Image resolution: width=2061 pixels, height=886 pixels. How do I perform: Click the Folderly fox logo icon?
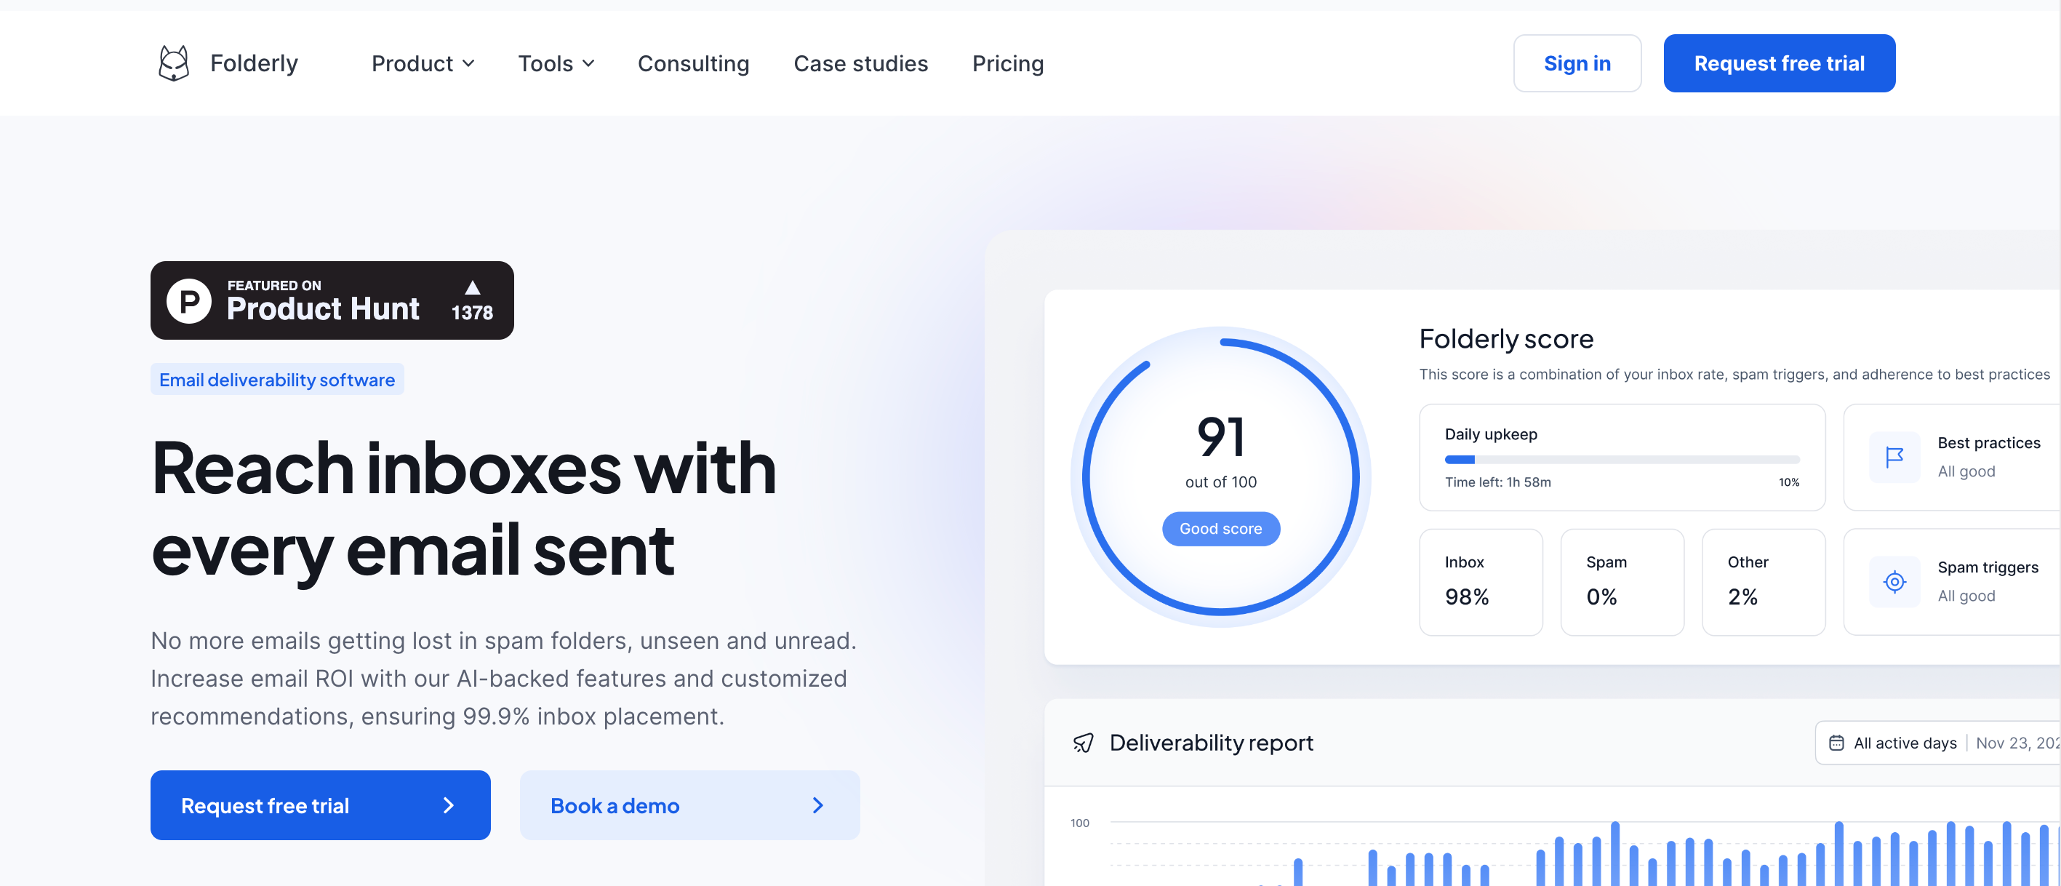click(x=174, y=63)
